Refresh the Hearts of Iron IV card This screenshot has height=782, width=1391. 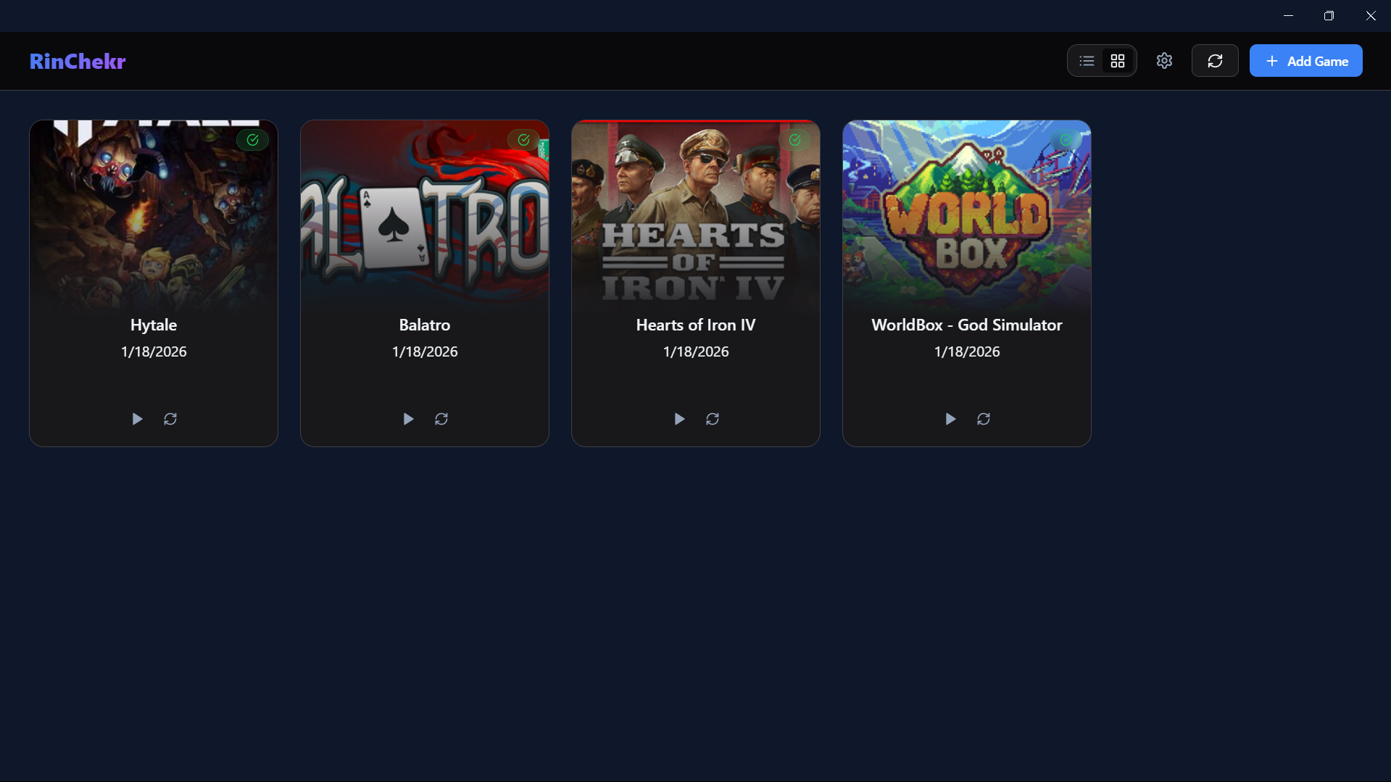pos(713,419)
